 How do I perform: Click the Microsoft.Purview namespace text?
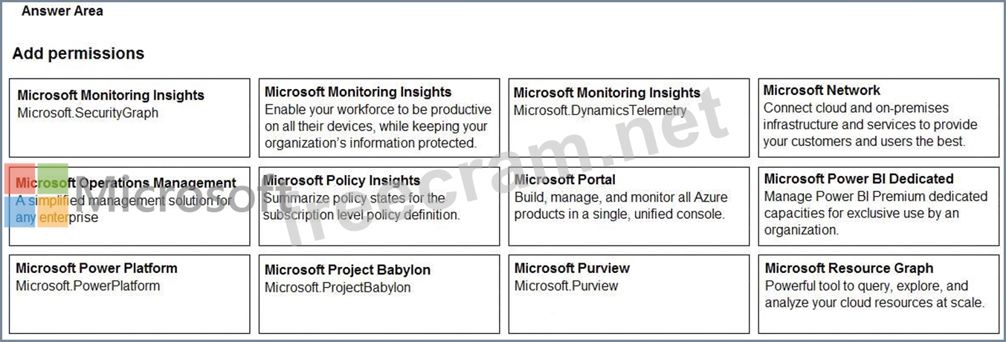point(566,286)
